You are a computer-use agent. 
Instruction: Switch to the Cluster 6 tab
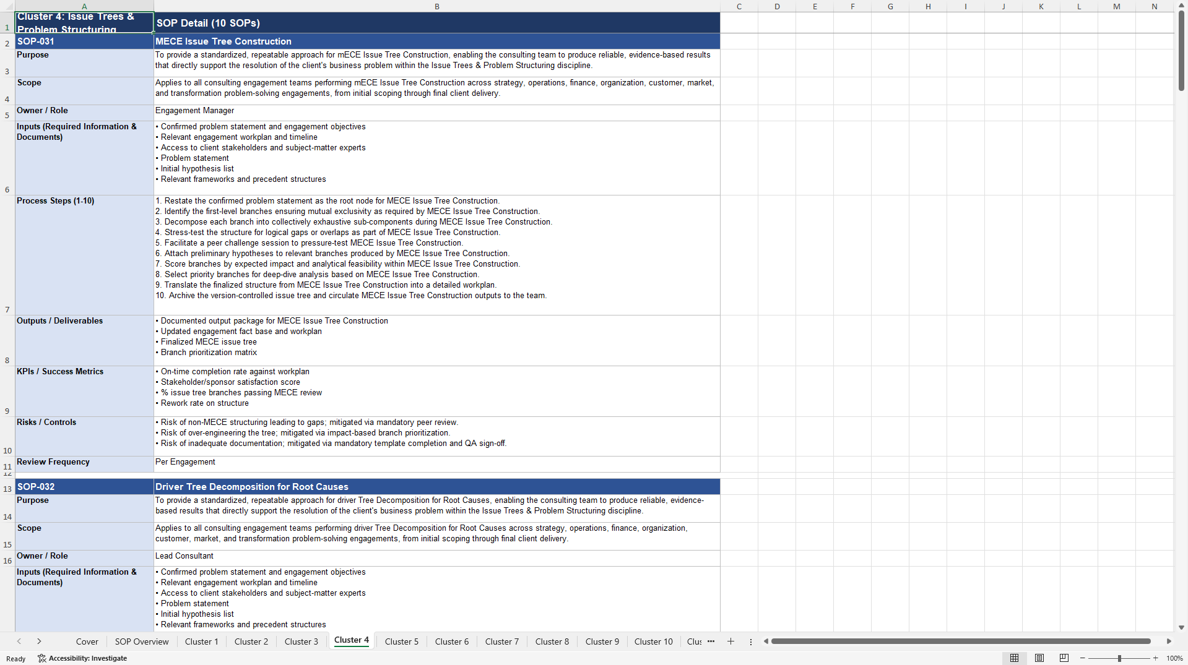click(452, 641)
